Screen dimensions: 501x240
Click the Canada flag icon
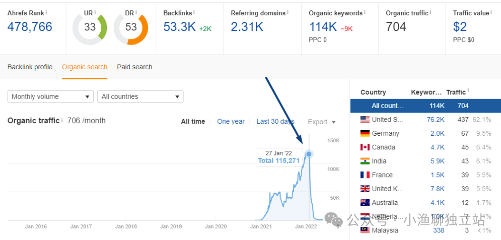click(x=365, y=147)
